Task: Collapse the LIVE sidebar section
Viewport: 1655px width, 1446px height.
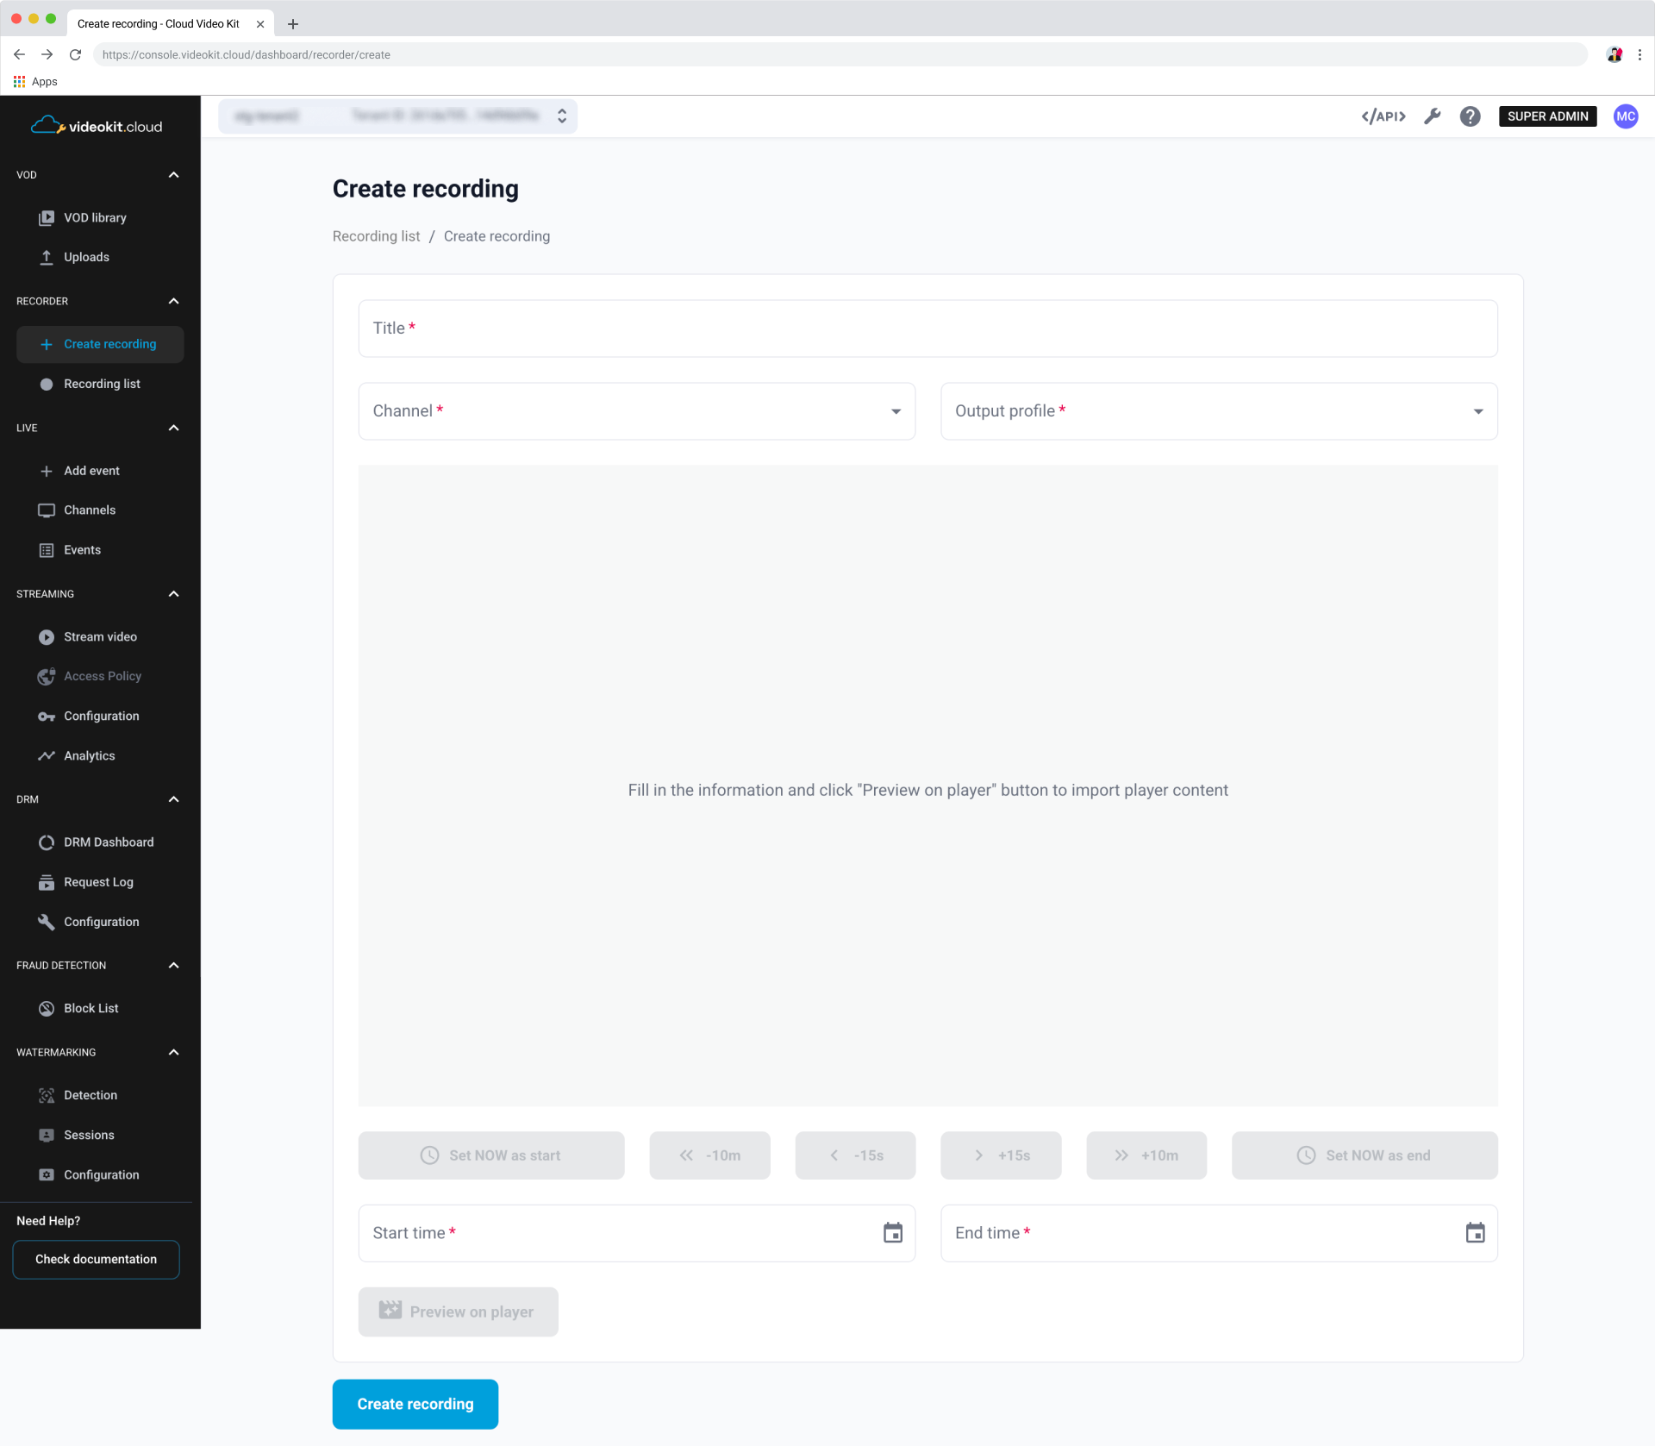Action: [x=173, y=428]
